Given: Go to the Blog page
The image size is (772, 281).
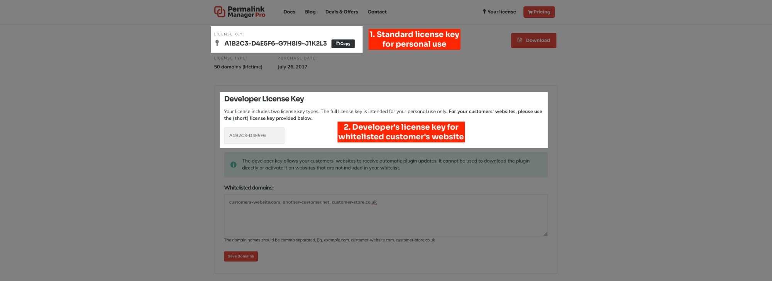Looking at the screenshot, I should click(x=310, y=12).
